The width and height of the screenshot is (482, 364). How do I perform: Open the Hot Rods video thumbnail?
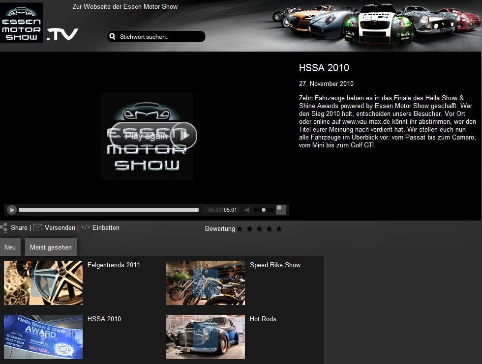click(205, 337)
